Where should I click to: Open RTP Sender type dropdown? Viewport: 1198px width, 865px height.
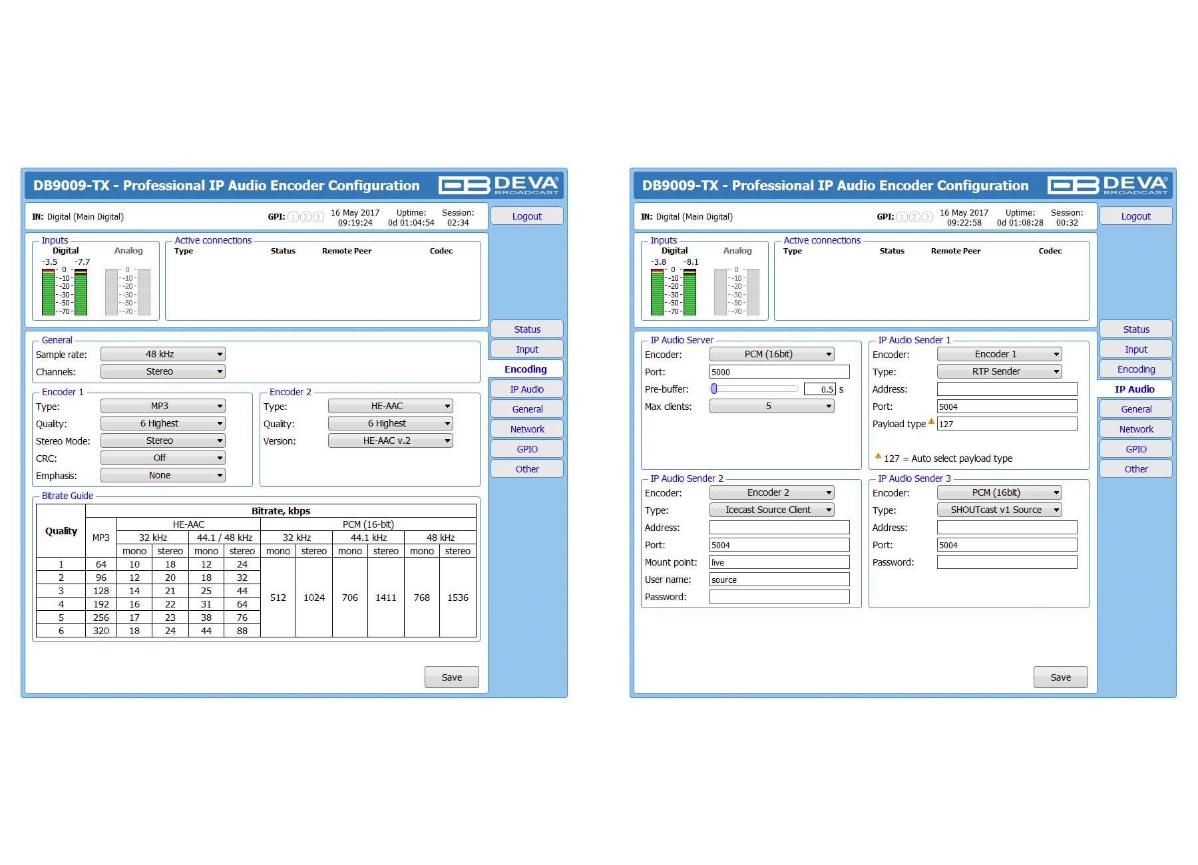coord(1000,371)
